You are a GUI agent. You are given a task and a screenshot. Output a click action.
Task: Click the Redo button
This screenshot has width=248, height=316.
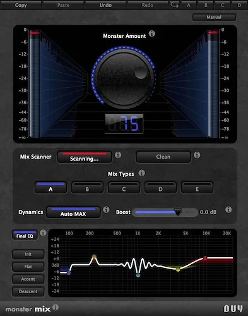point(148,5)
